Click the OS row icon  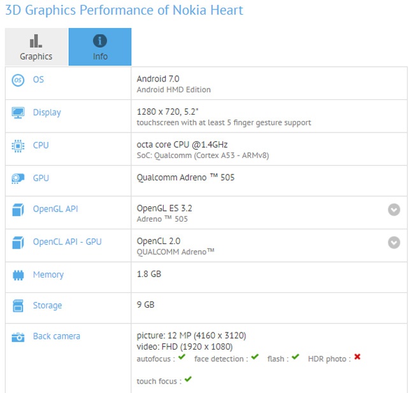point(18,80)
